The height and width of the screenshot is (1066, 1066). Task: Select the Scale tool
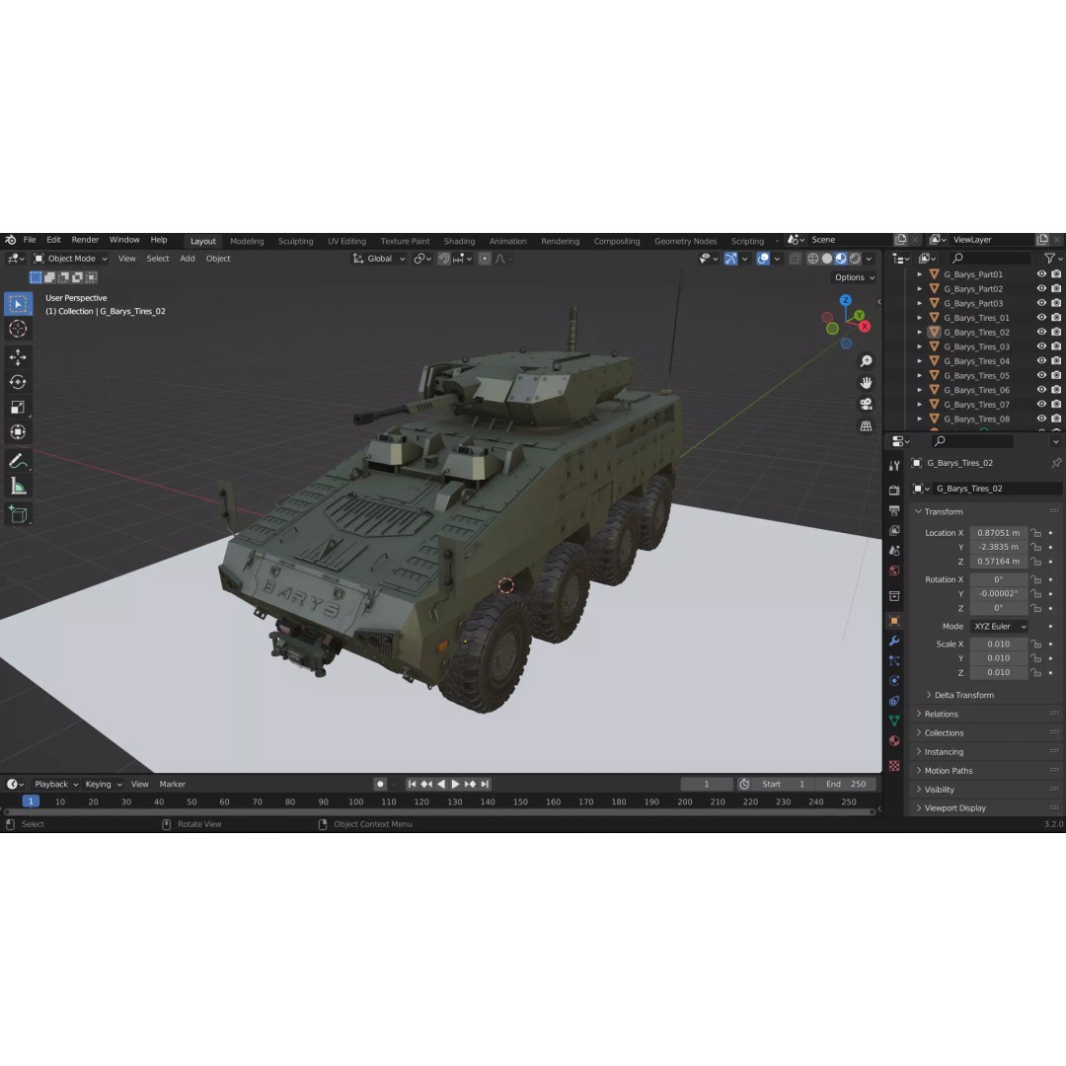(19, 408)
